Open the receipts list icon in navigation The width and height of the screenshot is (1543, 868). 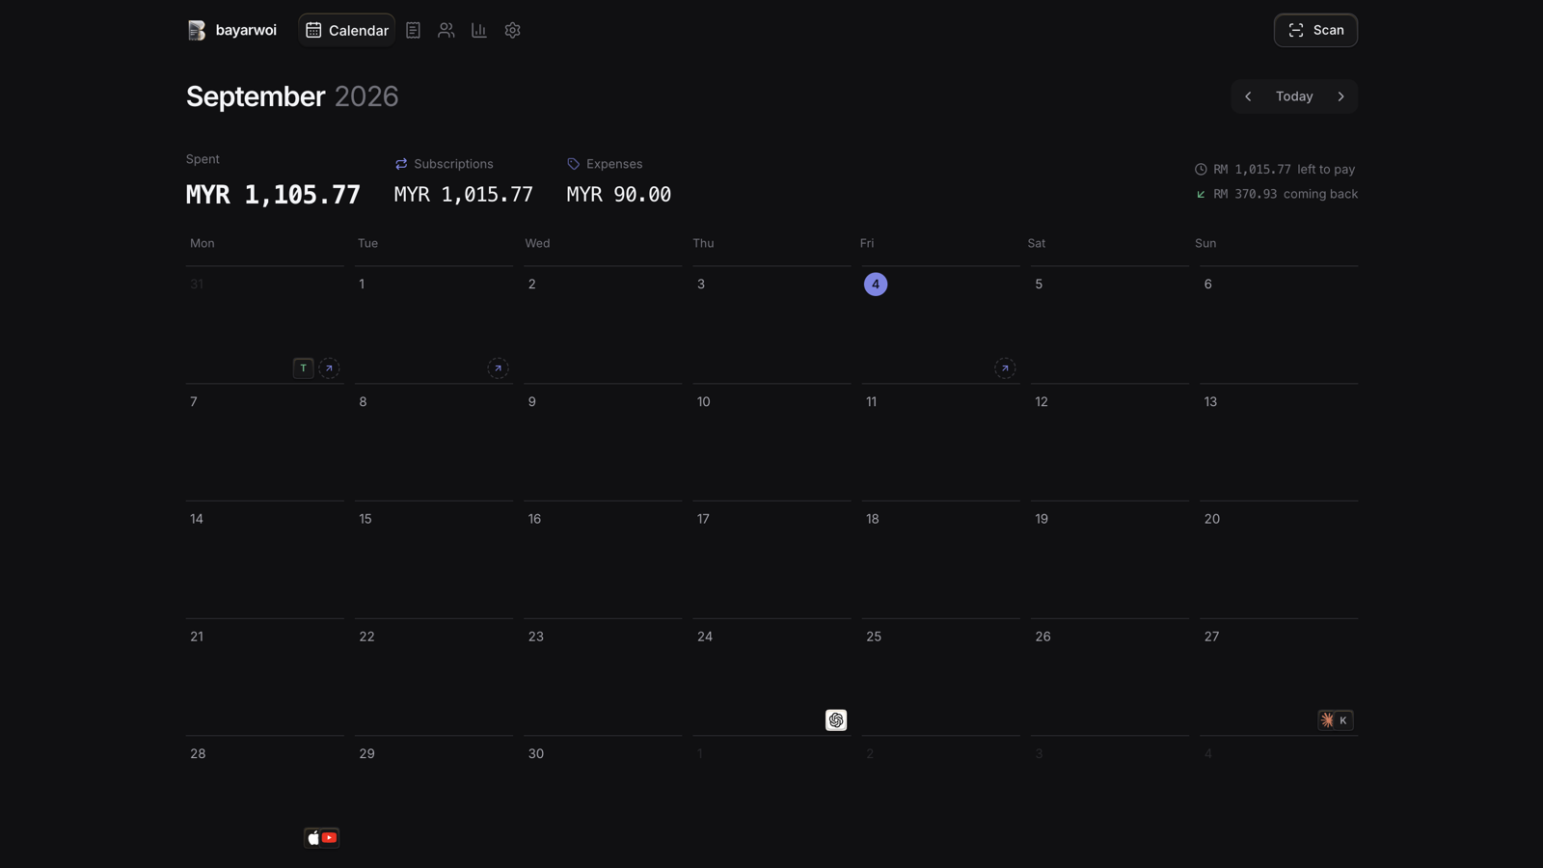(413, 30)
